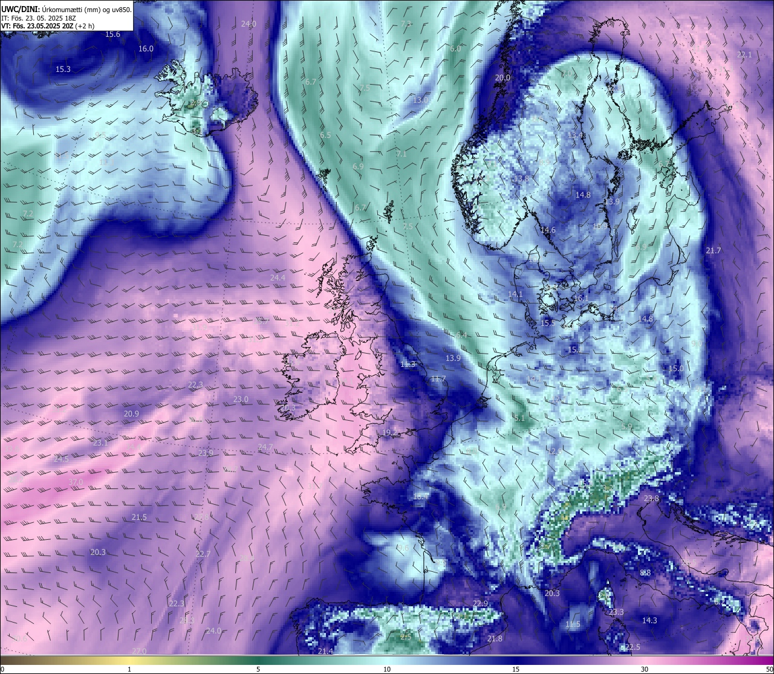Select the 6.5 value label

(x=325, y=135)
